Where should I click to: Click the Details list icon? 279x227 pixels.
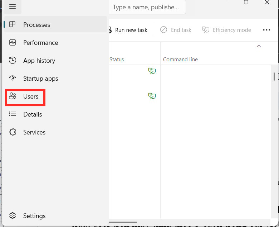[13, 114]
